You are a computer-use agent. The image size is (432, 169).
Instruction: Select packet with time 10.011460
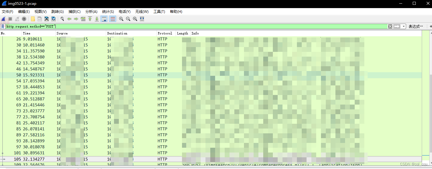(x=211, y=45)
